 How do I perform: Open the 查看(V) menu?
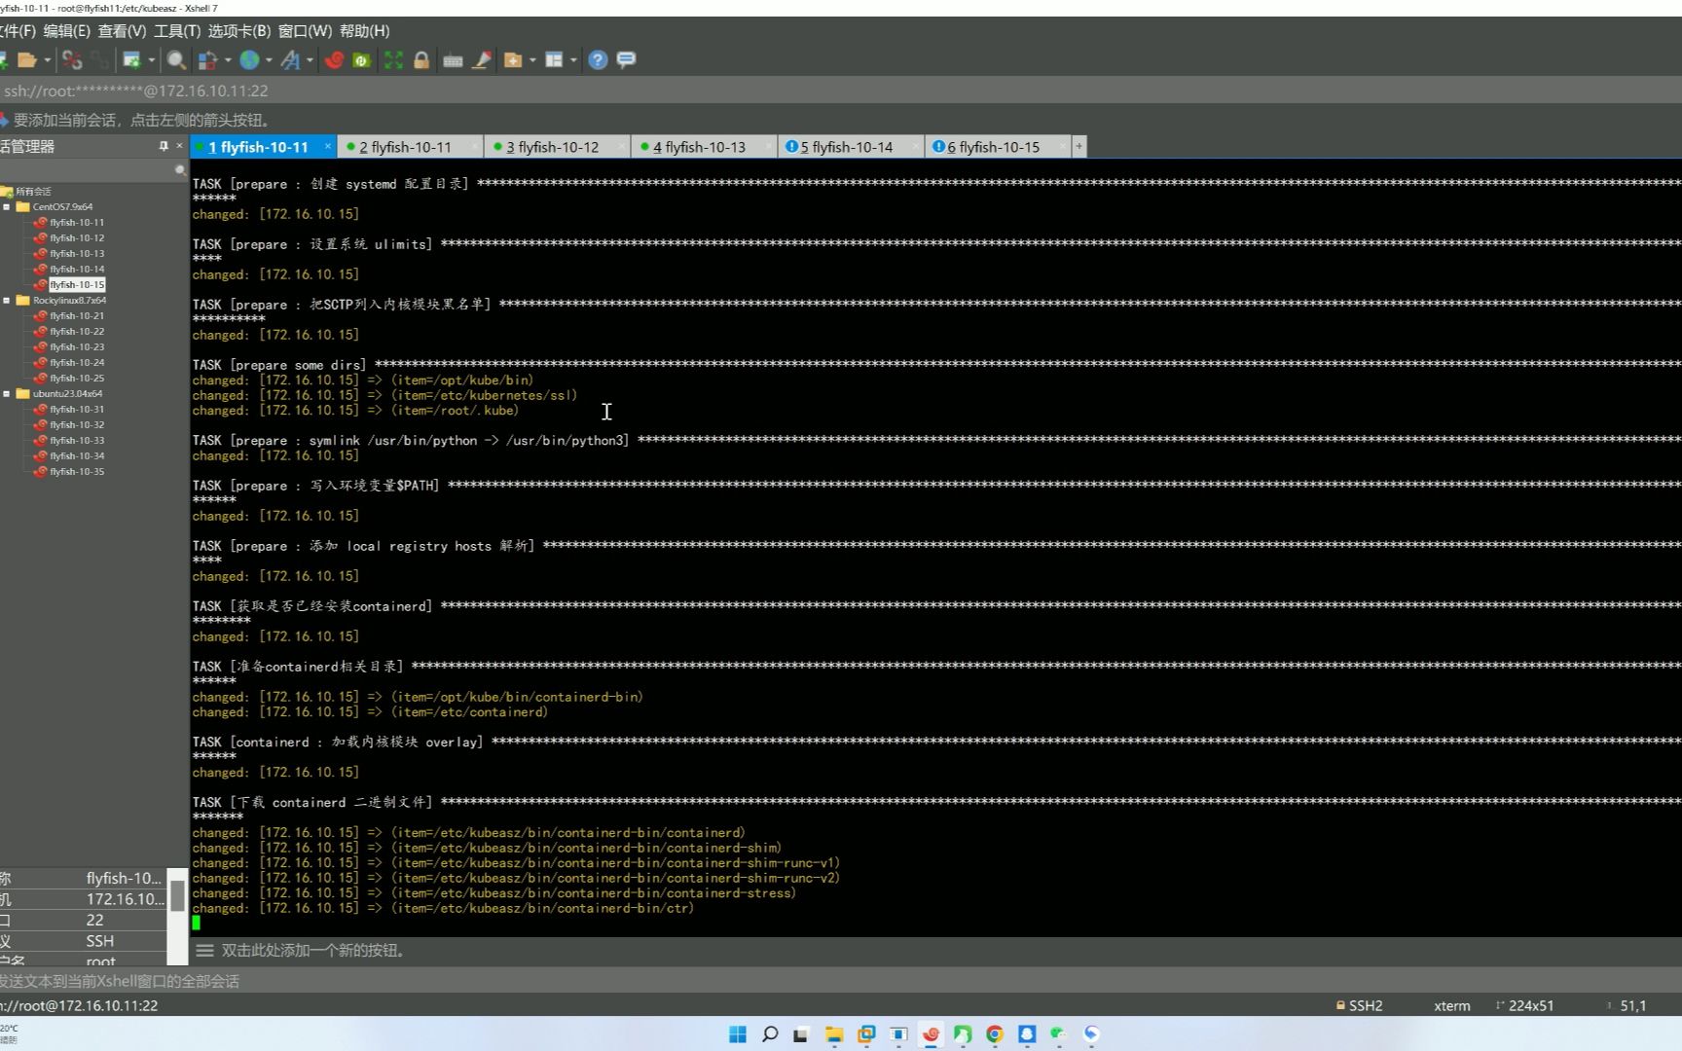[122, 31]
